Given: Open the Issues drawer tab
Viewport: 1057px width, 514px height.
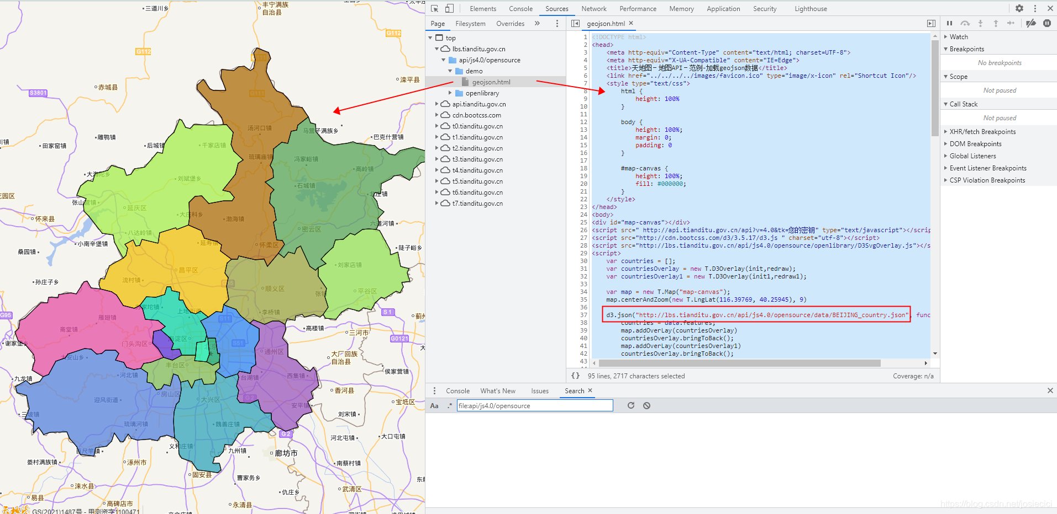Looking at the screenshot, I should pos(540,391).
